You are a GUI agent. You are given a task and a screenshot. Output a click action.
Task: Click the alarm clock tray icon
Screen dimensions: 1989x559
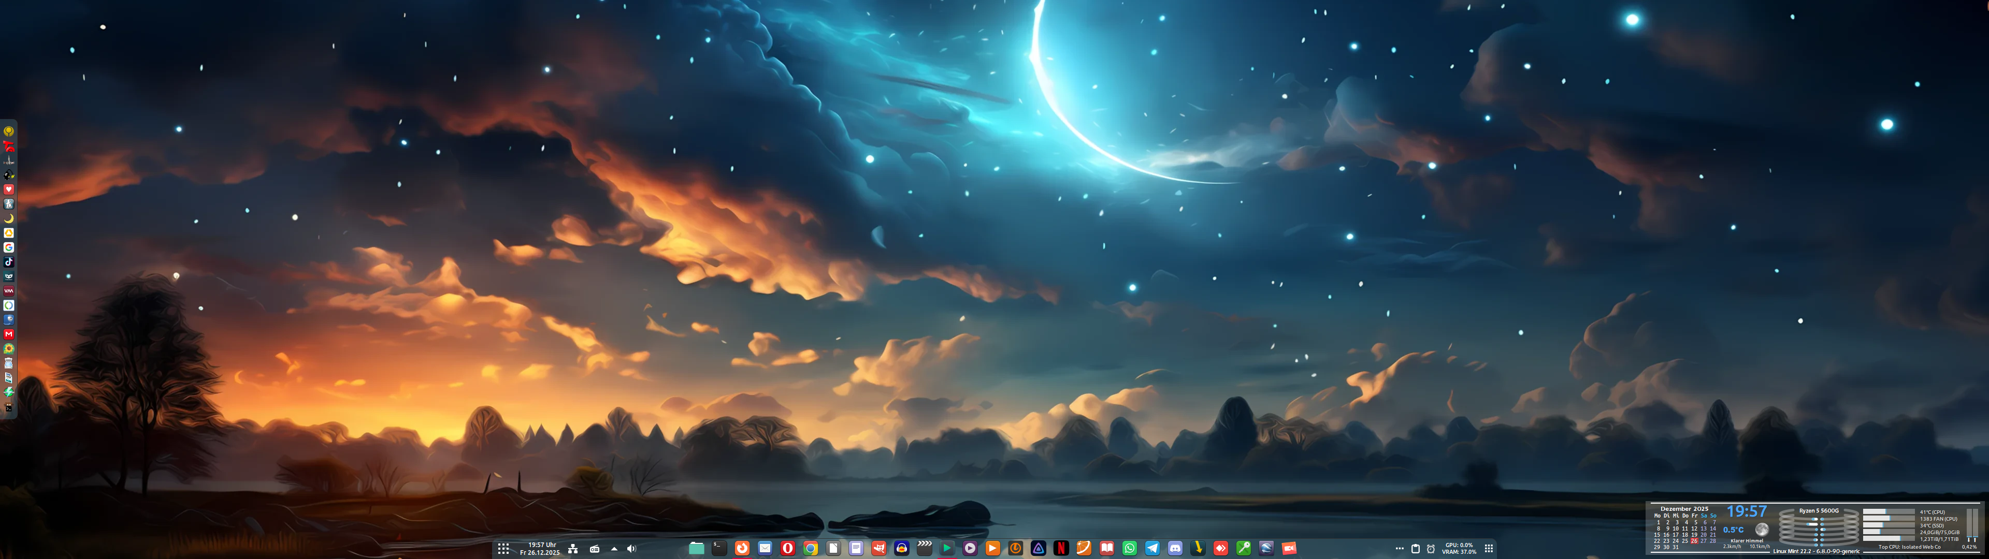point(1431,549)
